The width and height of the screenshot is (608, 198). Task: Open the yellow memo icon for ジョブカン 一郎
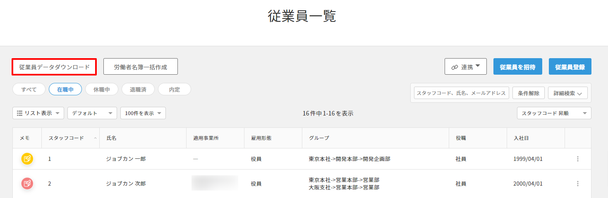[x=27, y=159]
